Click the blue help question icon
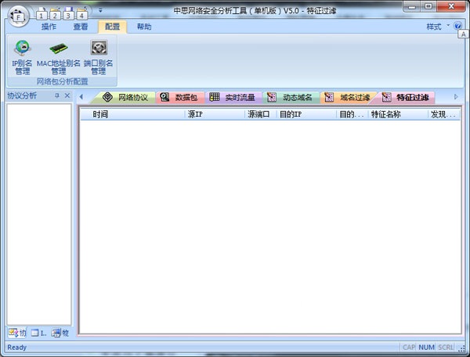 (457, 26)
